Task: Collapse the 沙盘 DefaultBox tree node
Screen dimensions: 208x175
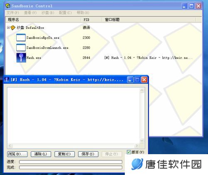Action: click(x=8, y=27)
